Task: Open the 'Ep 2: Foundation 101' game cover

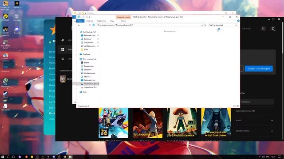Action: (x=148, y=123)
